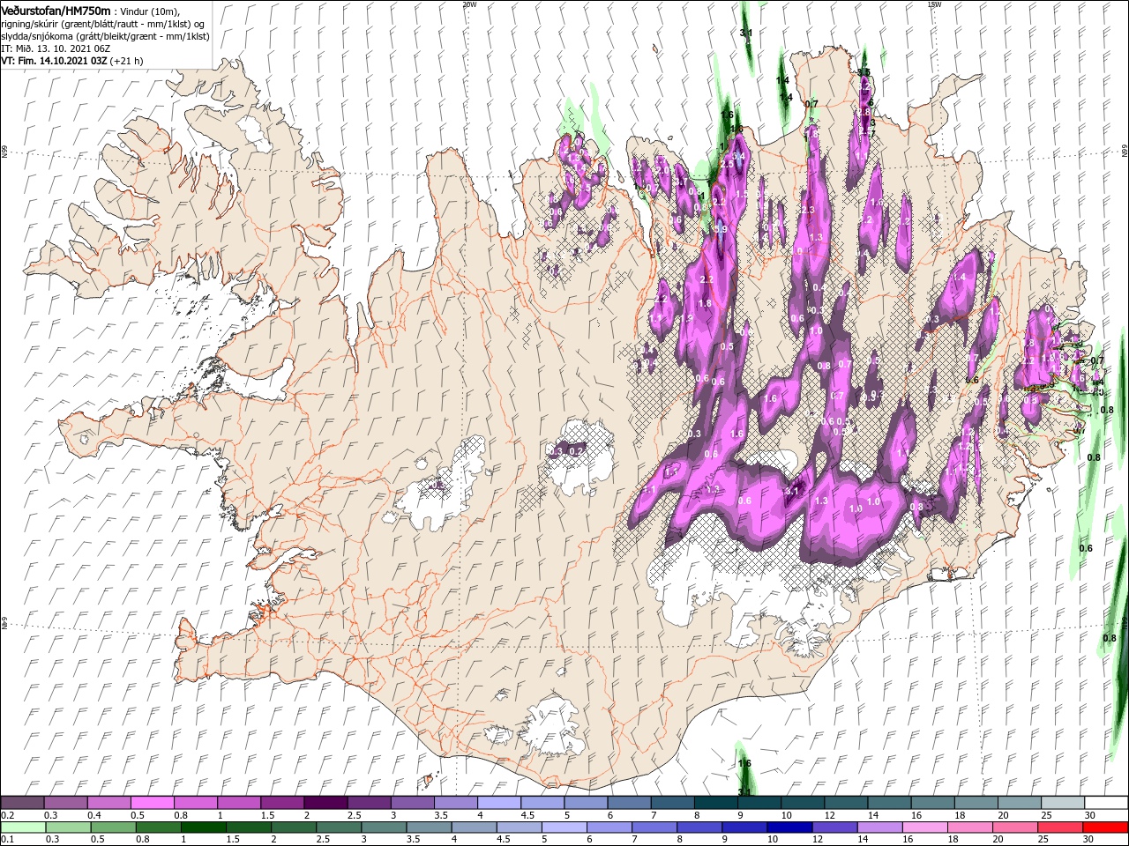Click the '15W' longitude label
Image resolution: width=1129 pixels, height=846 pixels.
[x=933, y=4]
